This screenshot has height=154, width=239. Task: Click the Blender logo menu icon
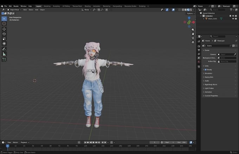2,6
